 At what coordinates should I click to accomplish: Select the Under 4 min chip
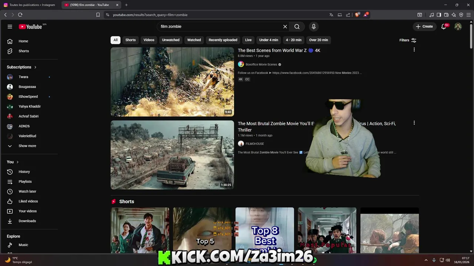click(268, 40)
